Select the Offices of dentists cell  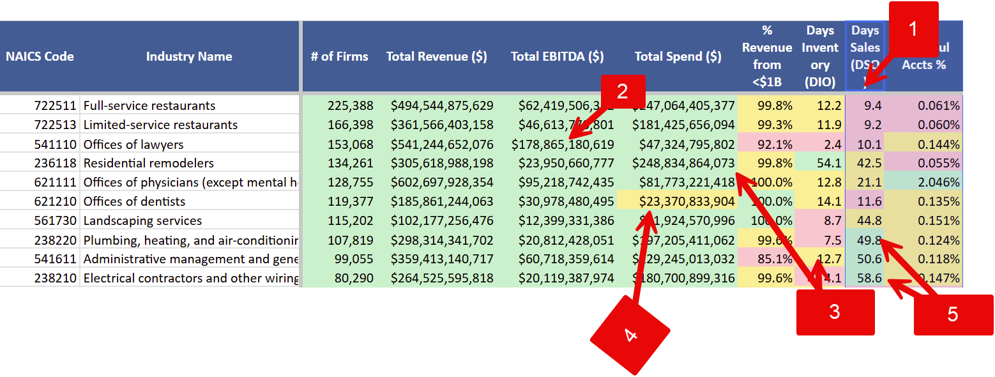point(189,202)
